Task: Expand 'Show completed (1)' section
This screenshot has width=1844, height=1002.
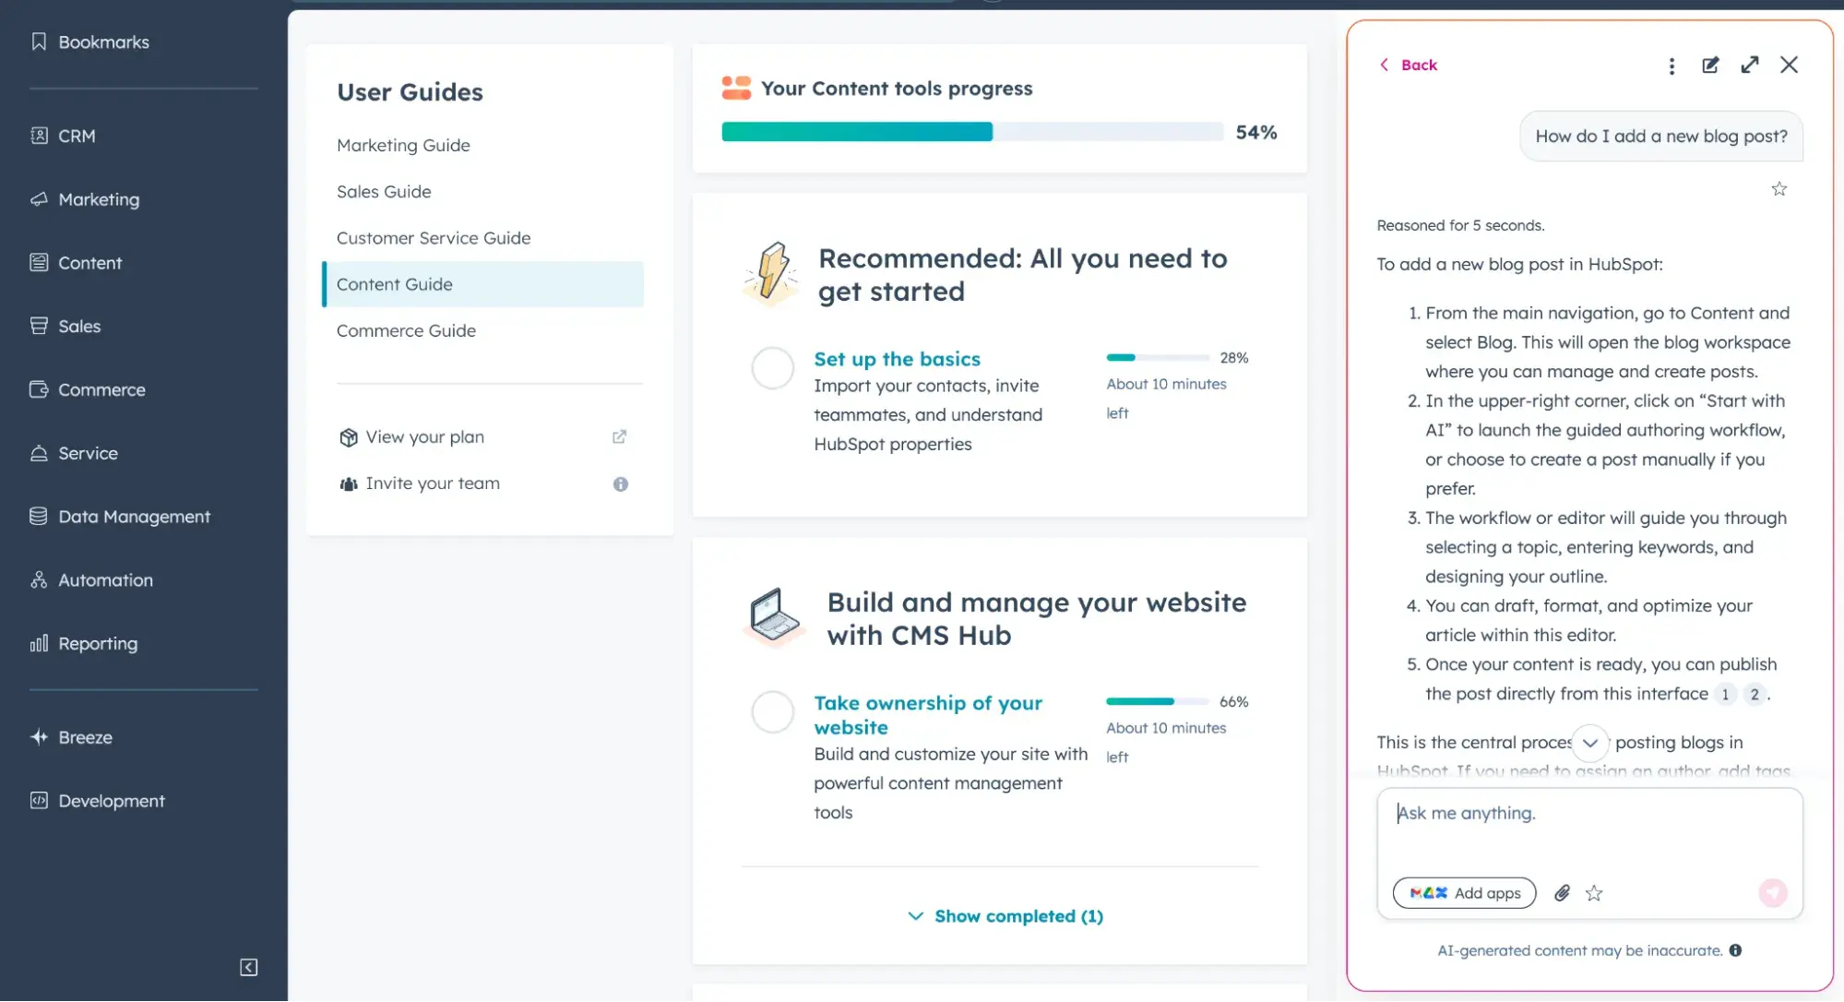Action: click(x=1004, y=915)
